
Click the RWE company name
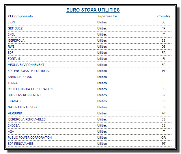11,47
